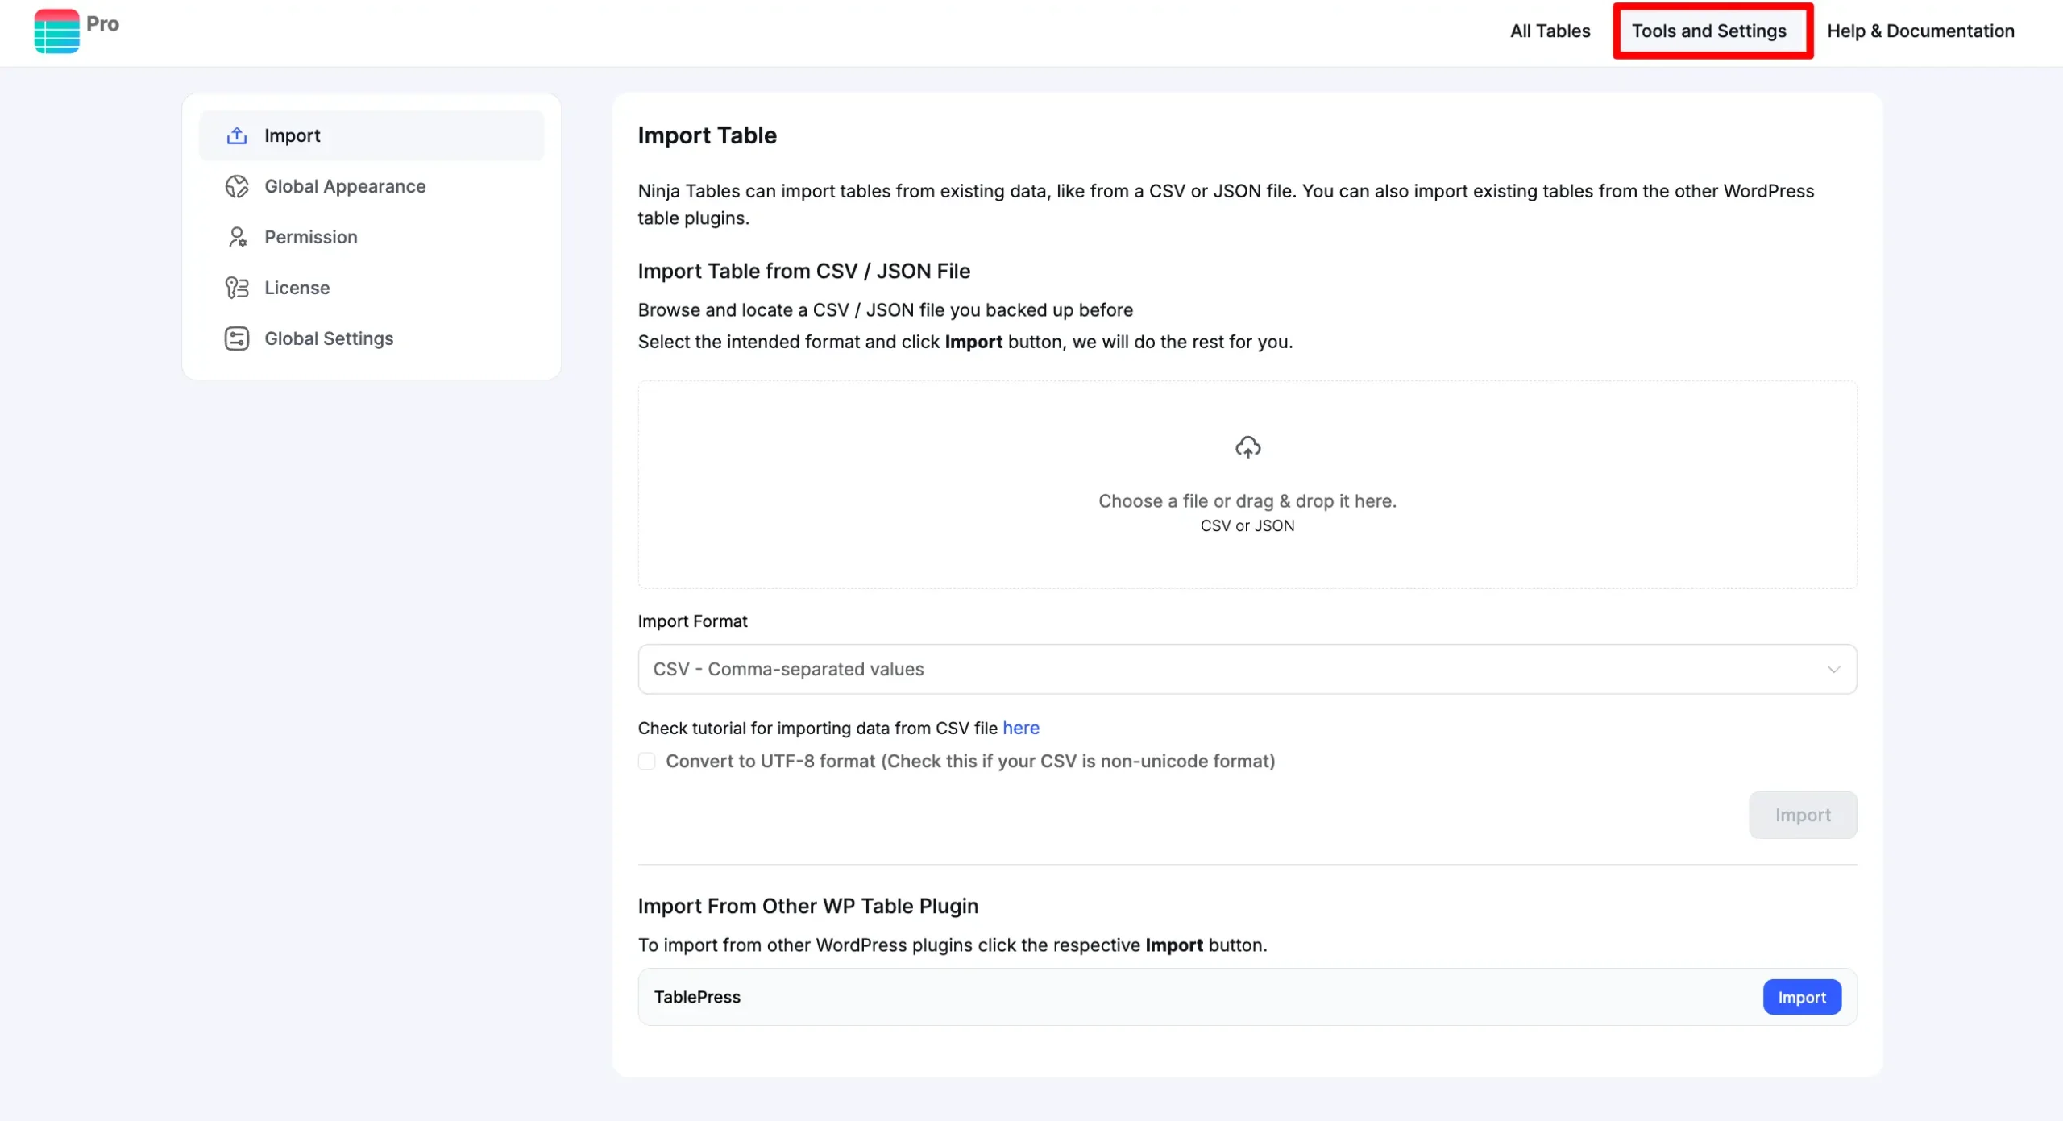Screen dimensions: 2063x1121
Task: Enable Convert to UTF-8 format checkbox
Action: click(646, 762)
